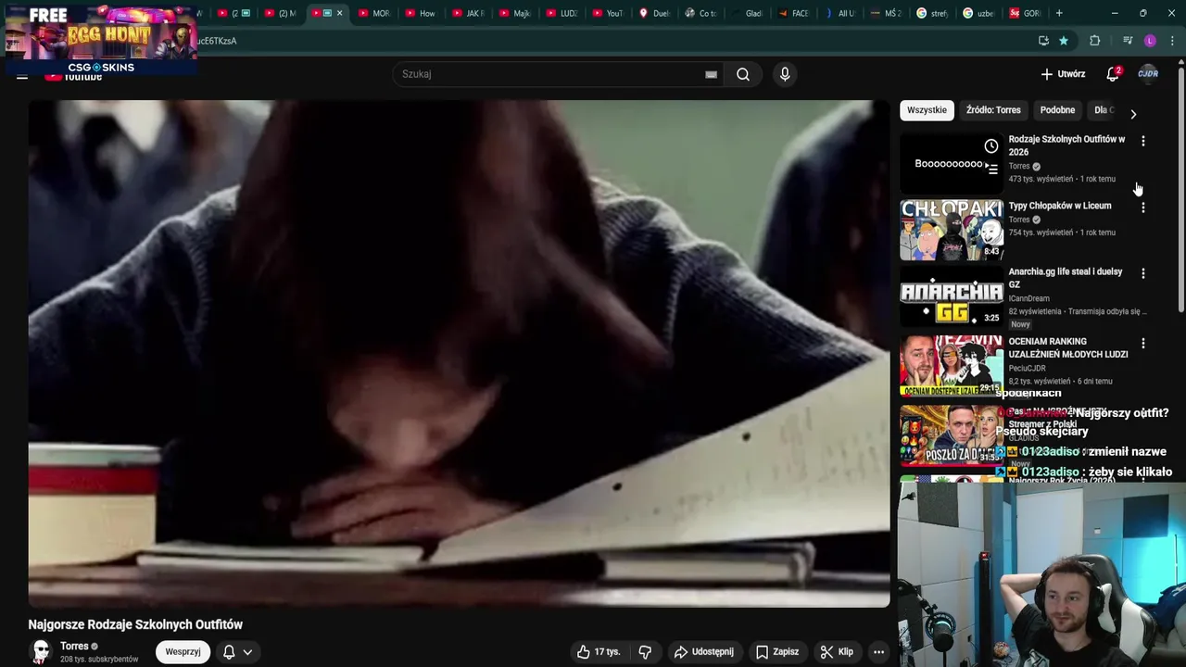Switch to the JAK browser tab
The image size is (1186, 667).
pyautogui.click(x=468, y=13)
